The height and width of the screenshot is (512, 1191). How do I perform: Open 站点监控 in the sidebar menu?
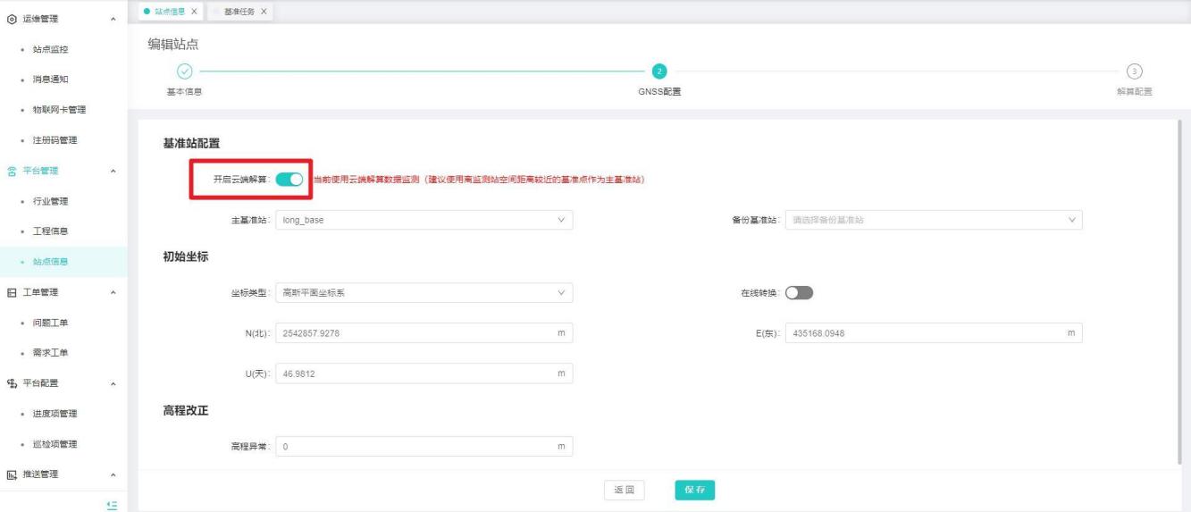51,49
